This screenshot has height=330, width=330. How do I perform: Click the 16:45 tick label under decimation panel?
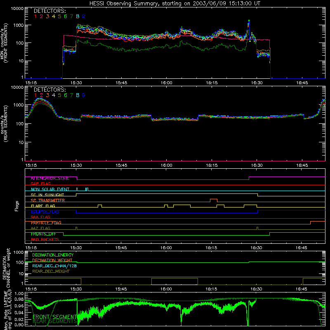tap(302, 289)
